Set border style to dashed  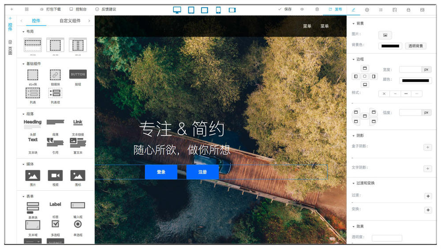click(406, 94)
